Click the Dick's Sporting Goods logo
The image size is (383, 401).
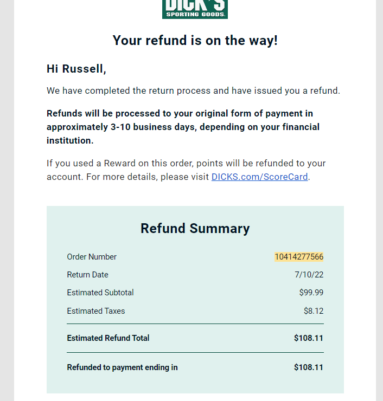(195, 9)
